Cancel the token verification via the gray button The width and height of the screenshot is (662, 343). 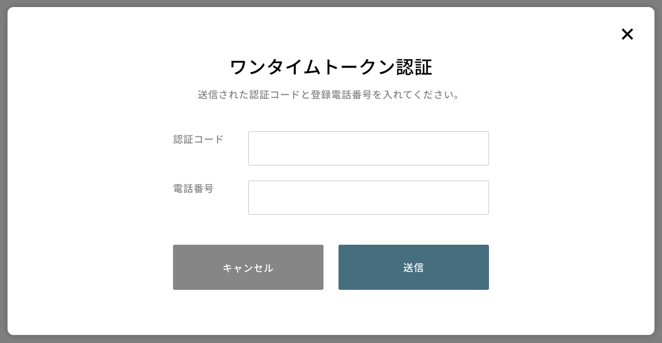pyautogui.click(x=248, y=267)
